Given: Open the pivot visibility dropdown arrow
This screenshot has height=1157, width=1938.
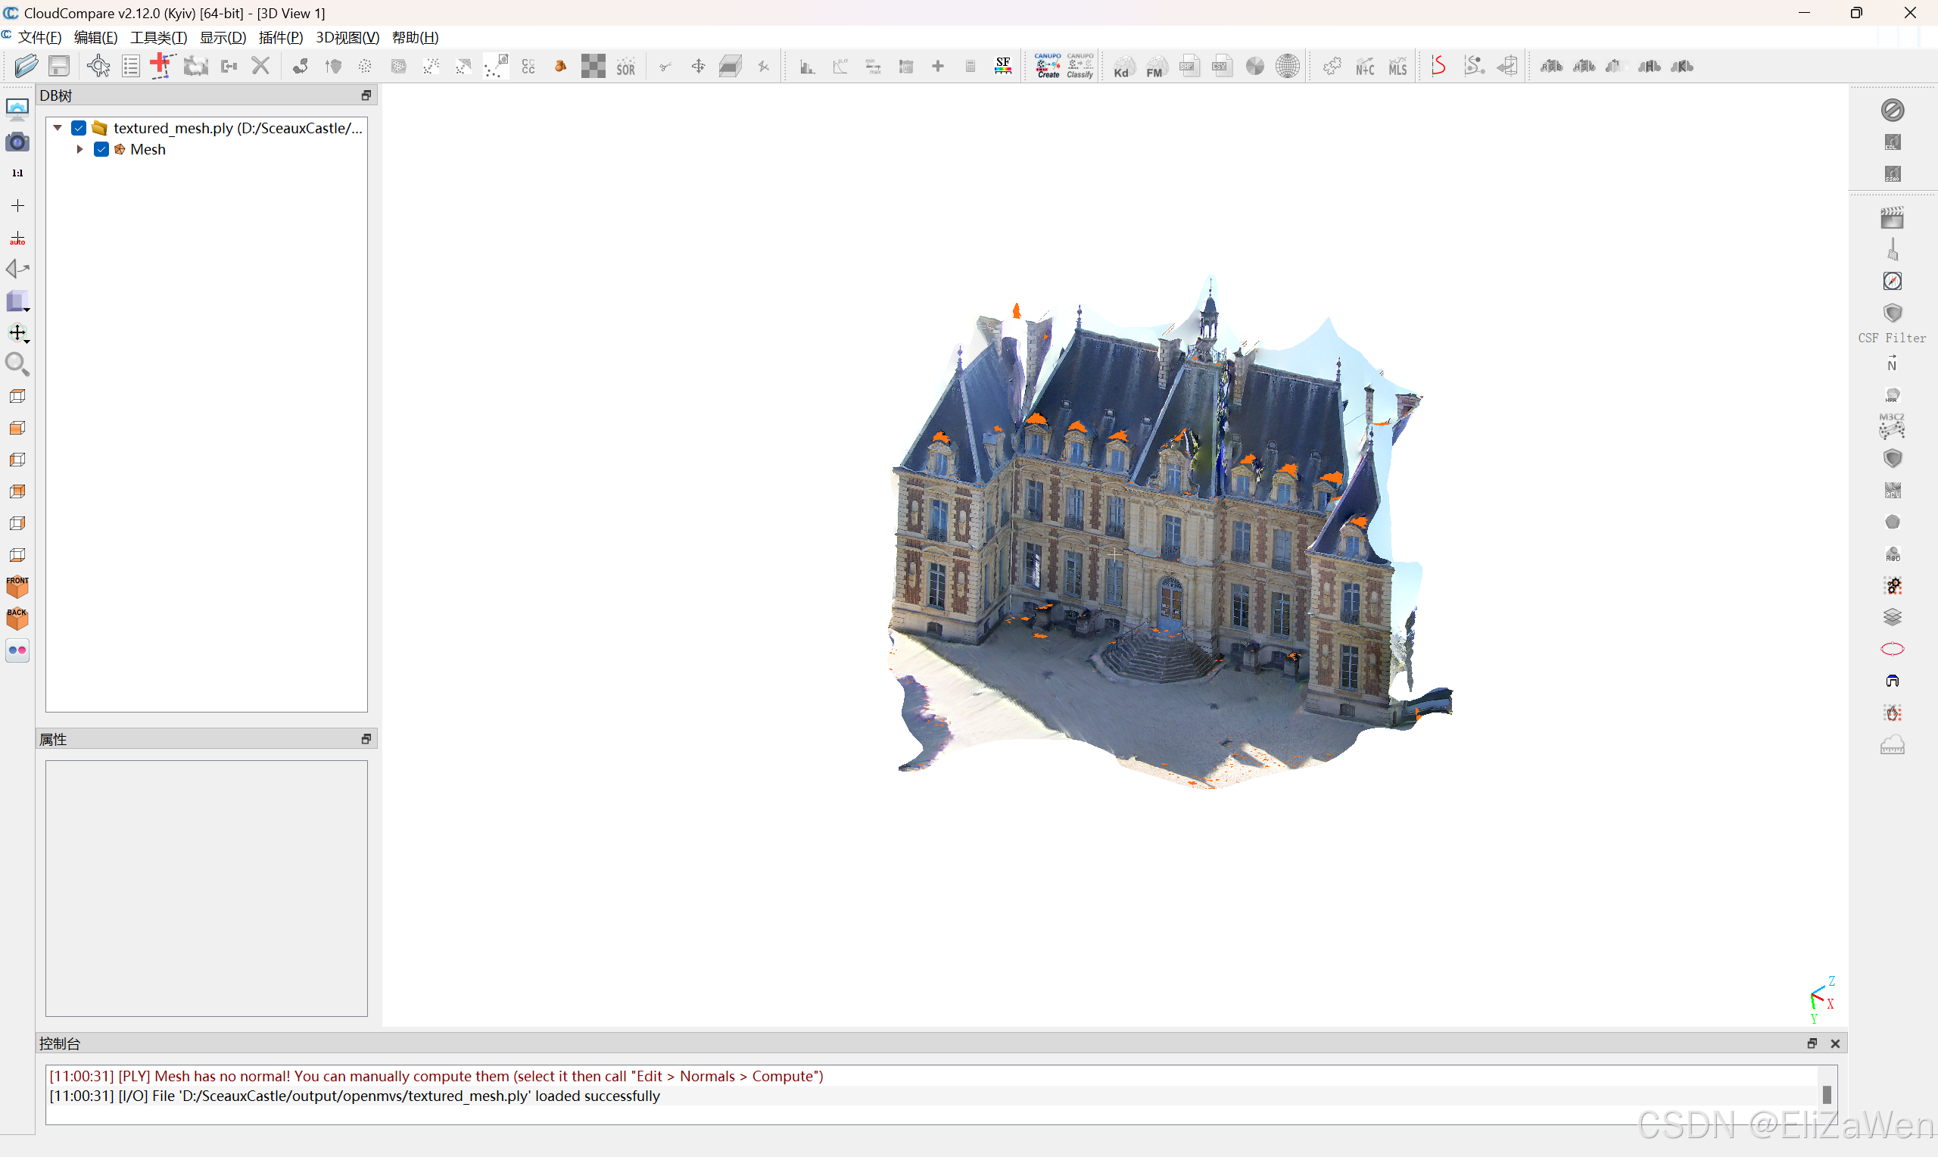Looking at the screenshot, I should (27, 341).
